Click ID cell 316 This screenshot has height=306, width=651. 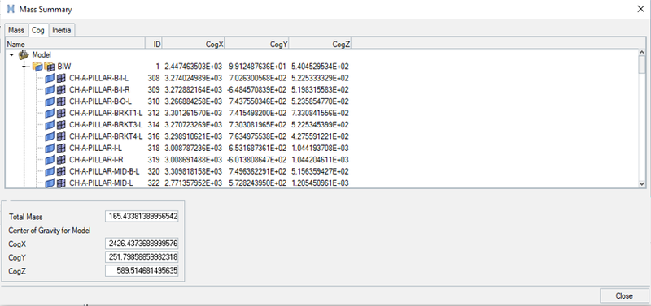point(154,136)
